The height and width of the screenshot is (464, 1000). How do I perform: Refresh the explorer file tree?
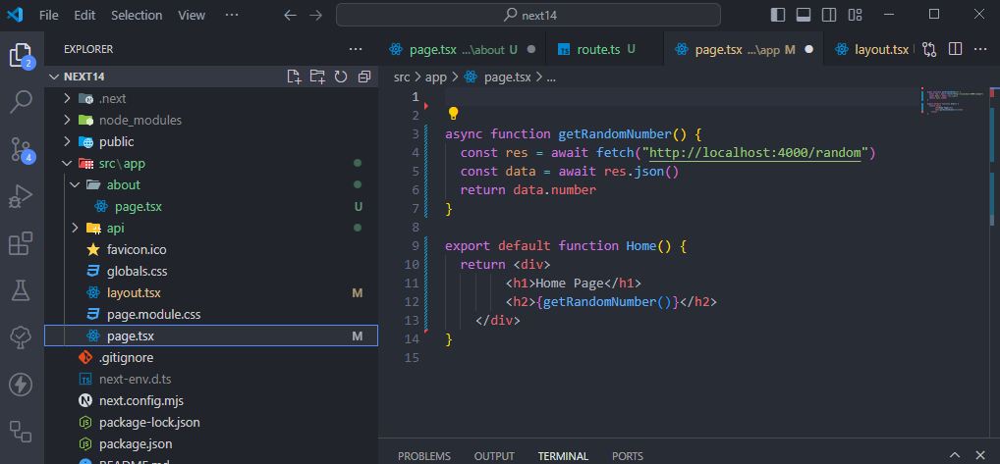click(x=341, y=77)
